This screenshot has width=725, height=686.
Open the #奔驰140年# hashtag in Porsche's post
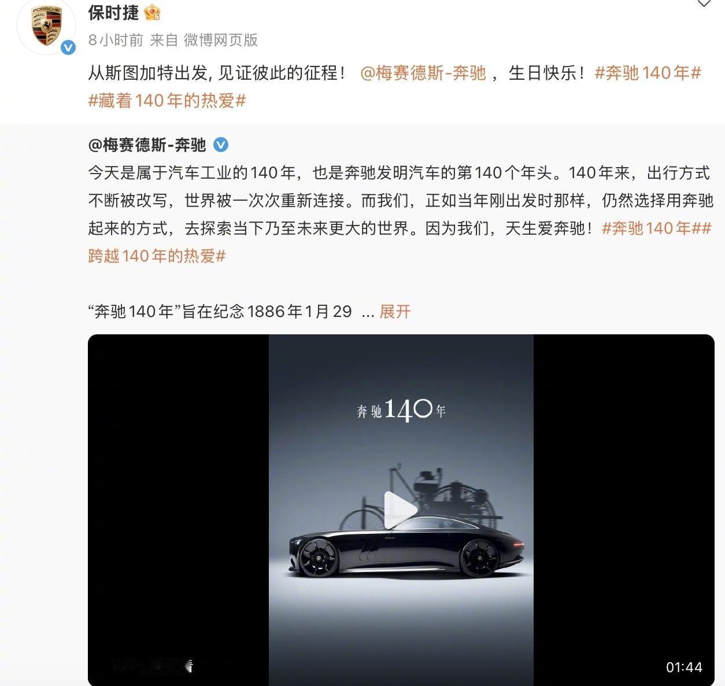click(648, 73)
